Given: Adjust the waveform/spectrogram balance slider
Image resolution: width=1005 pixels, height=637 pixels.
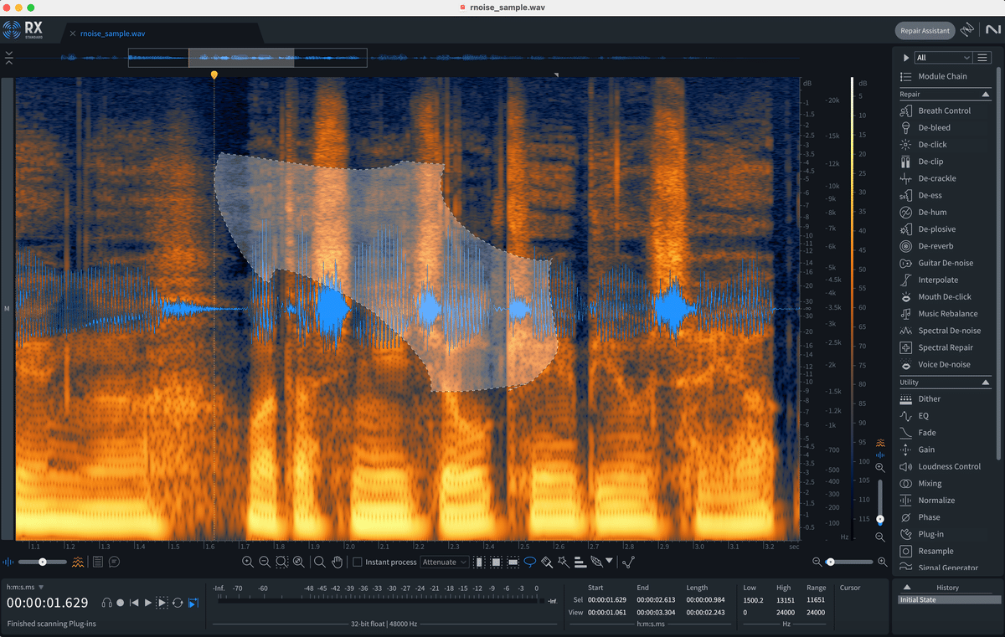Looking at the screenshot, I should tap(42, 562).
